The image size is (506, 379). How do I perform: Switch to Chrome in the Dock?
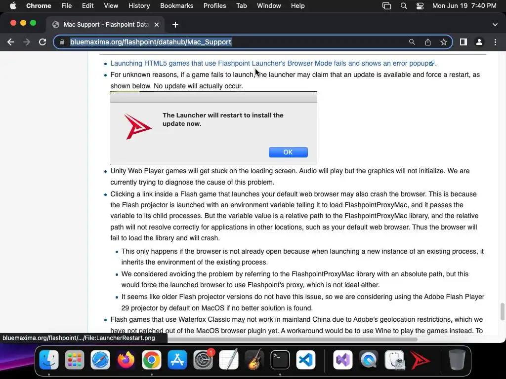[151, 360]
